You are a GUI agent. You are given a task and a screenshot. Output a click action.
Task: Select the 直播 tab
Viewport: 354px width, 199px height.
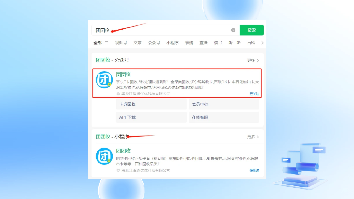pos(204,43)
